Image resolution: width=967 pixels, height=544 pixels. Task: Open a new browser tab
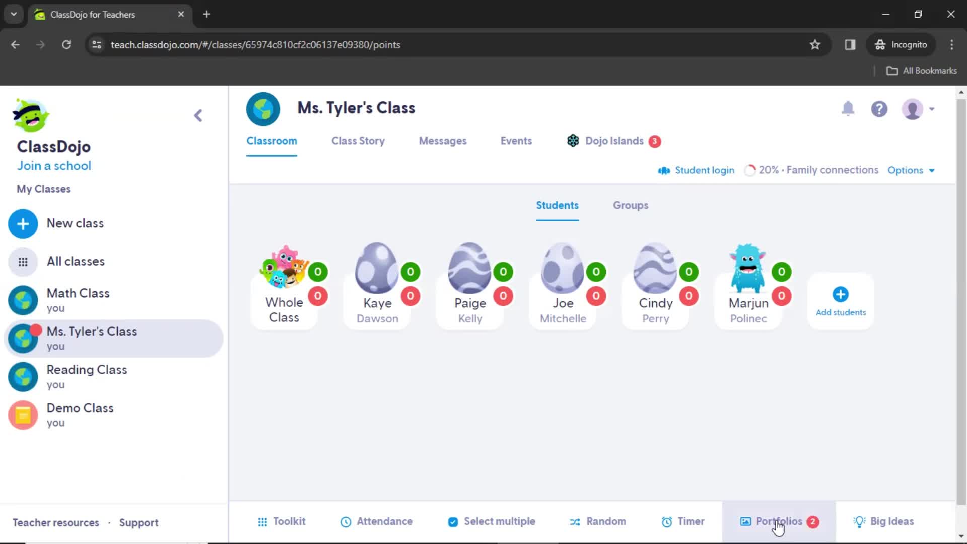tap(206, 15)
